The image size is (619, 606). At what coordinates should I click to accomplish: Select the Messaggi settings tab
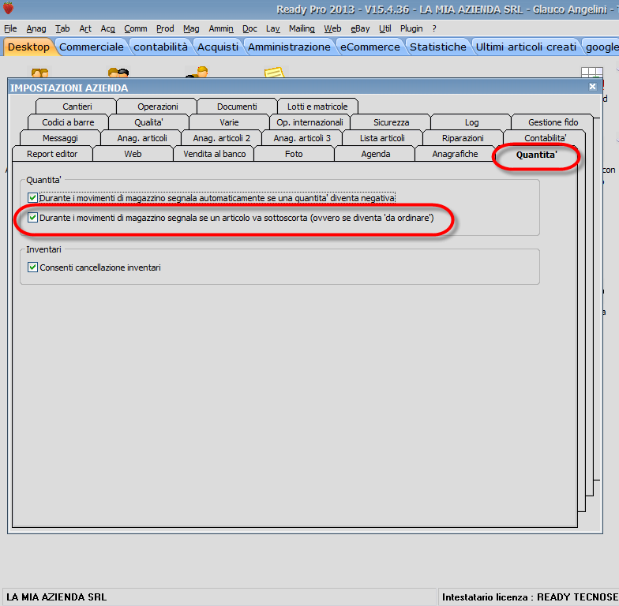(x=60, y=137)
